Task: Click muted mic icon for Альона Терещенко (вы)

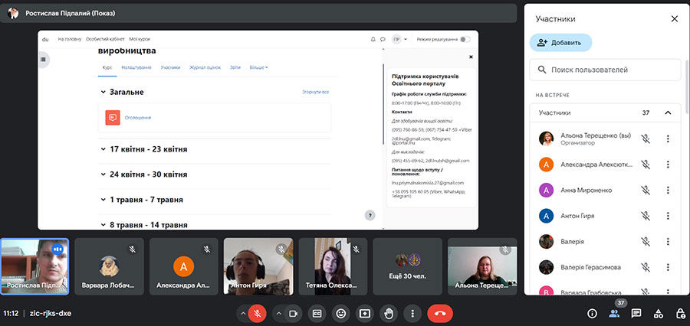Action: (645, 139)
